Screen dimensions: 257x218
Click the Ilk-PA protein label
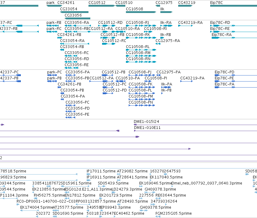point(167,84)
